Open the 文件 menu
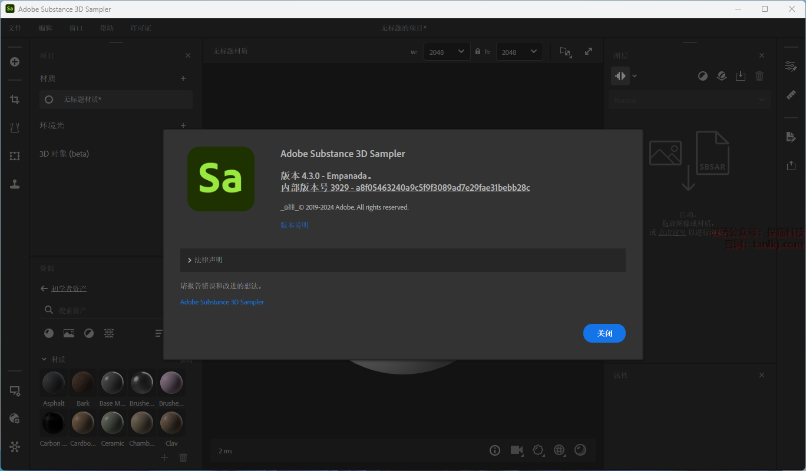 coord(15,28)
